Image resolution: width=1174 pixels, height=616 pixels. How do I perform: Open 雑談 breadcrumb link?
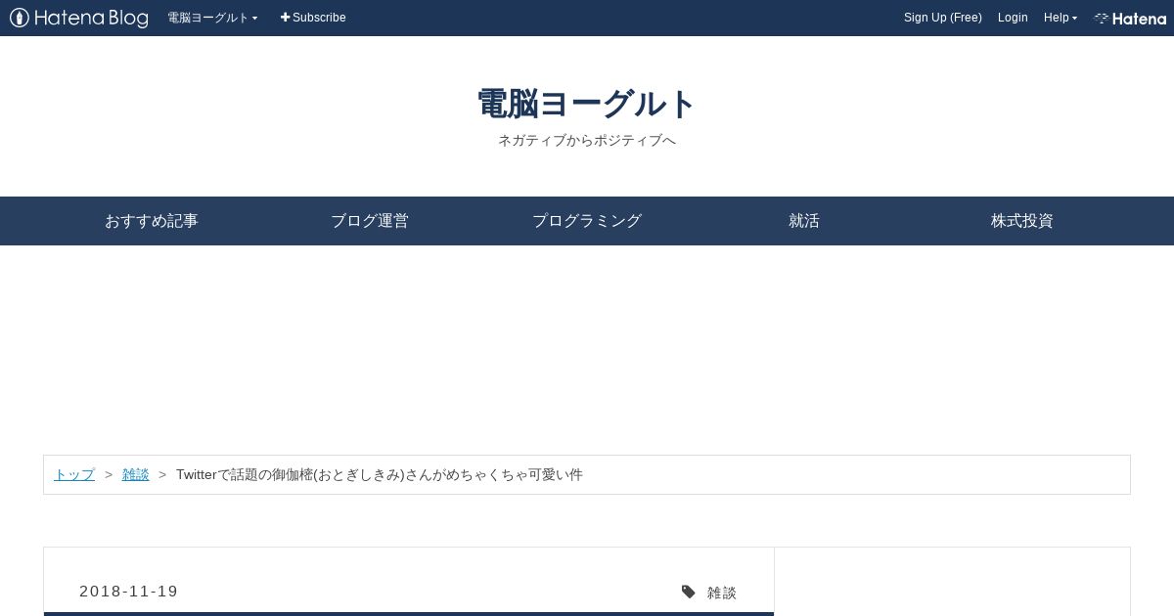point(136,474)
